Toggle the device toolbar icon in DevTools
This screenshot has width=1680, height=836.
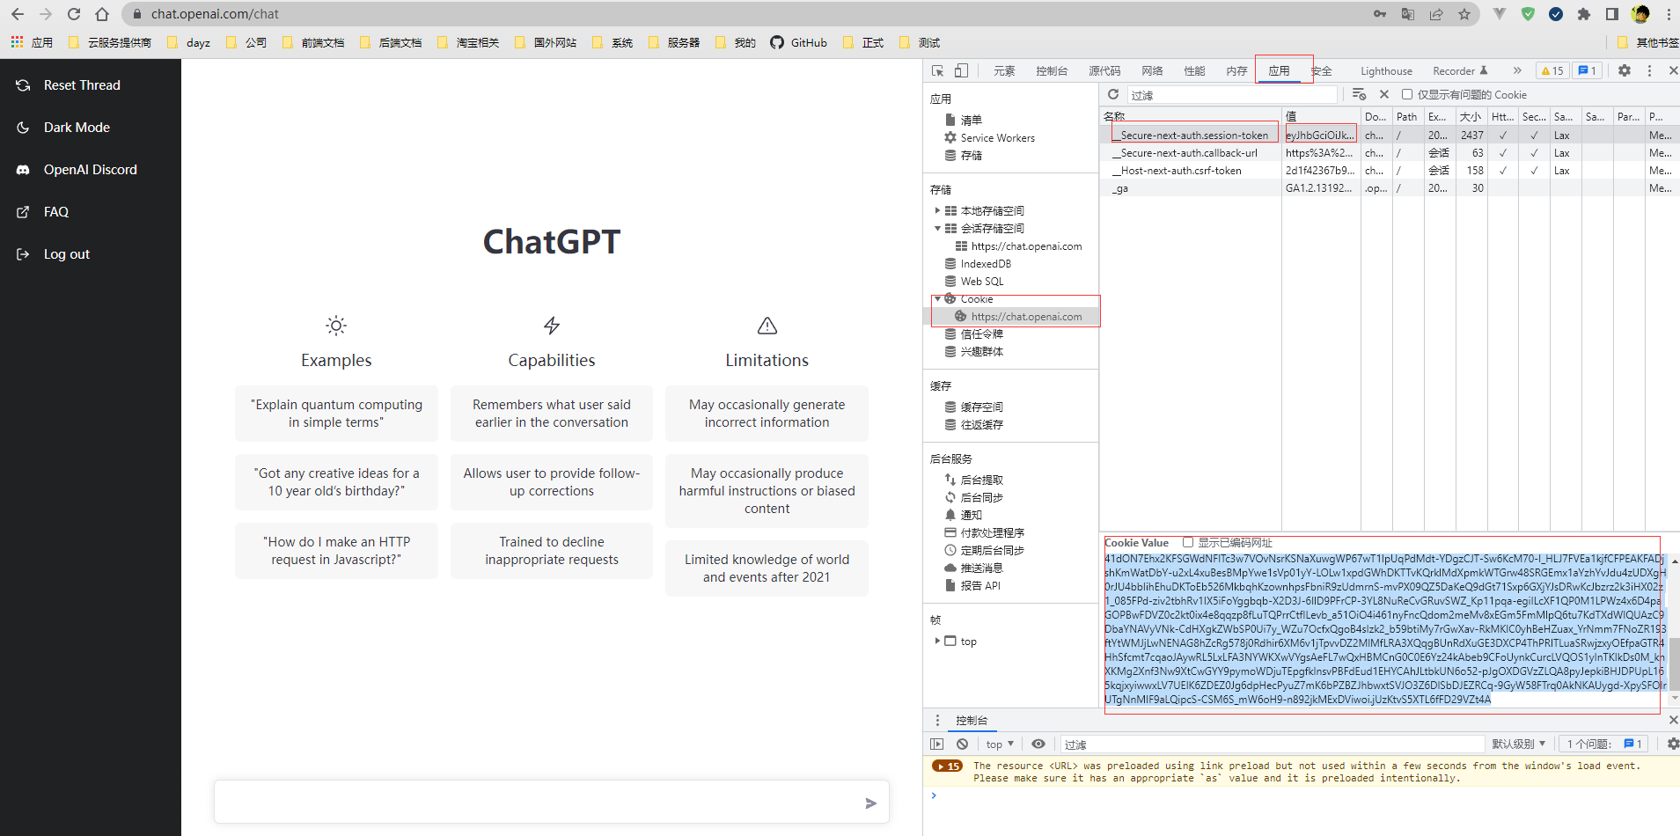961,70
